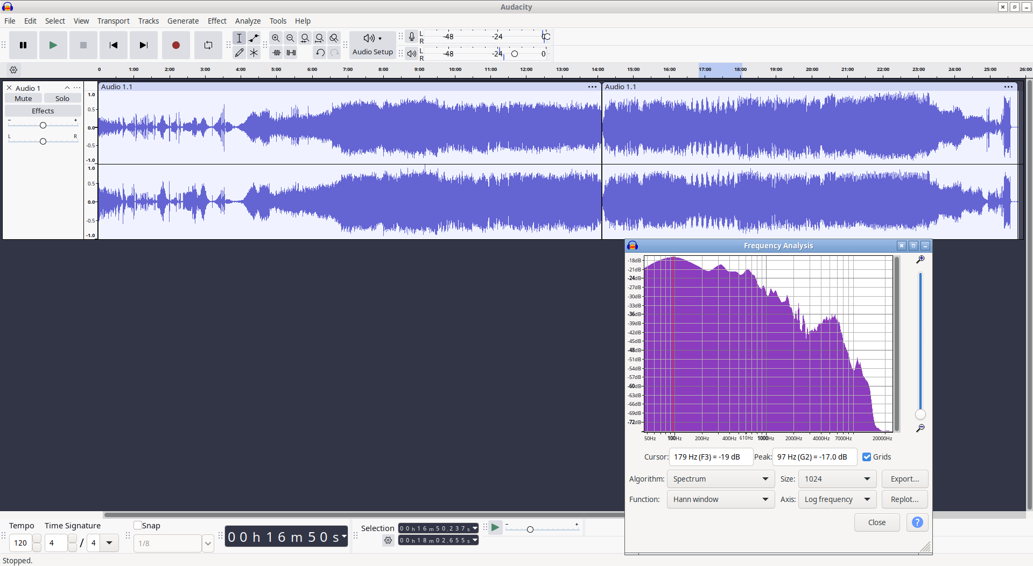Screen dimensions: 1033x566
Task: Click the Undo arrow icon
Action: pos(320,53)
